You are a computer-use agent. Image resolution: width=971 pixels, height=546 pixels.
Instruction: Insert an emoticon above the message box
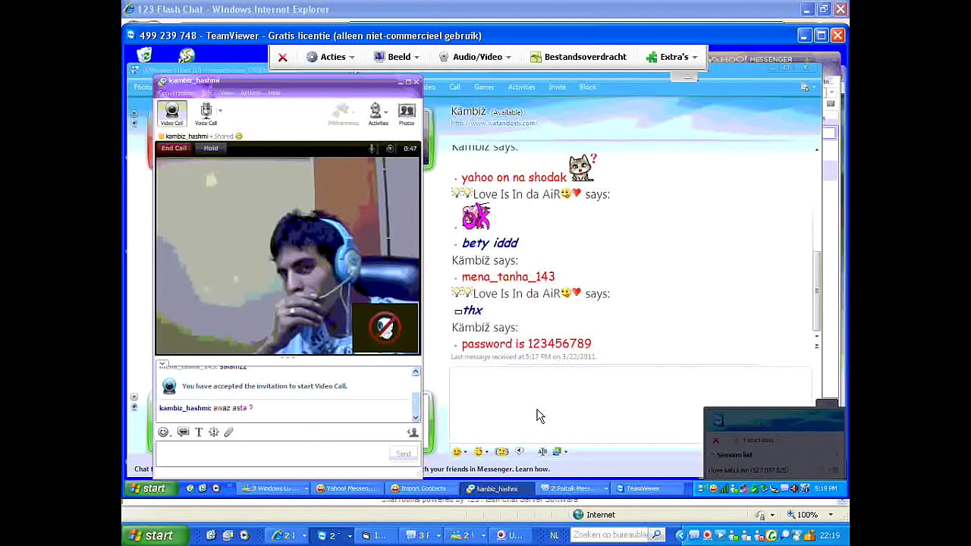[x=163, y=431]
